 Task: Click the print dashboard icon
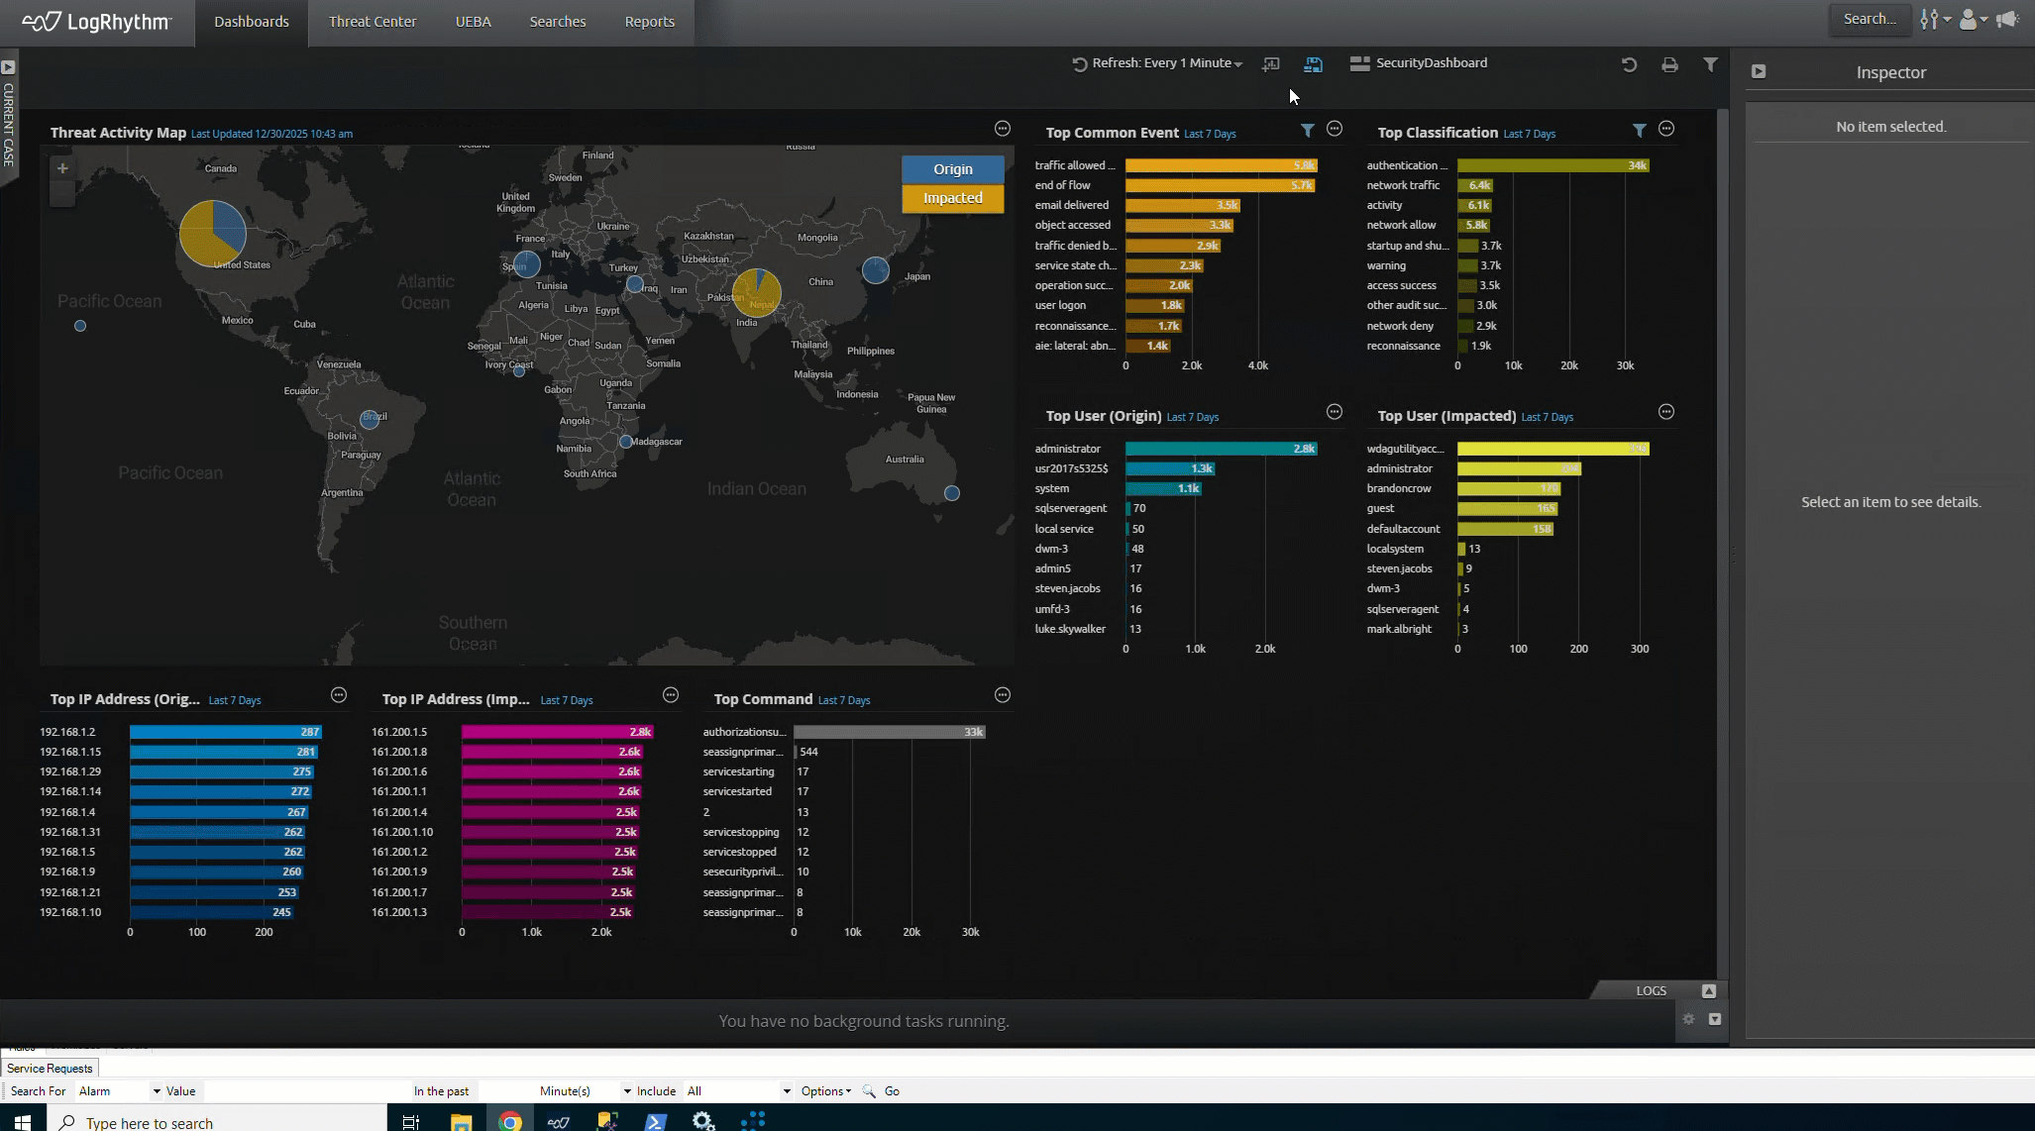pos(1670,63)
